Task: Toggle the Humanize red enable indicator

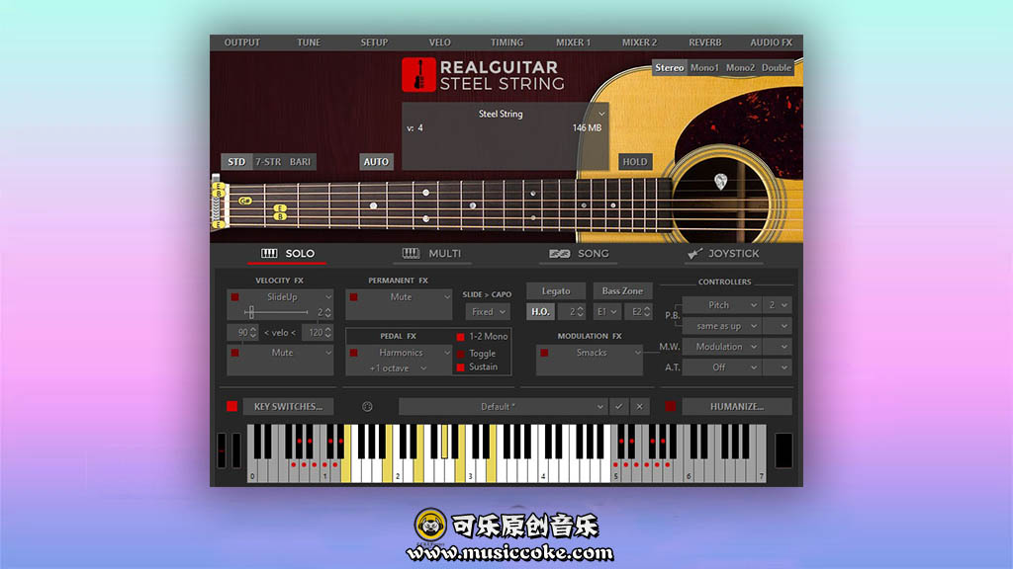Action: [671, 406]
